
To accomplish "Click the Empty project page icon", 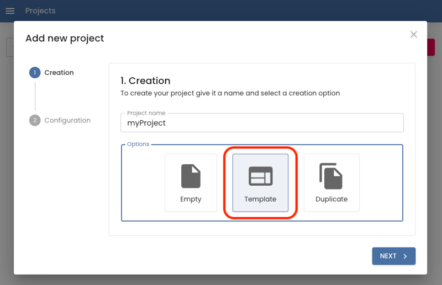I will click(191, 176).
